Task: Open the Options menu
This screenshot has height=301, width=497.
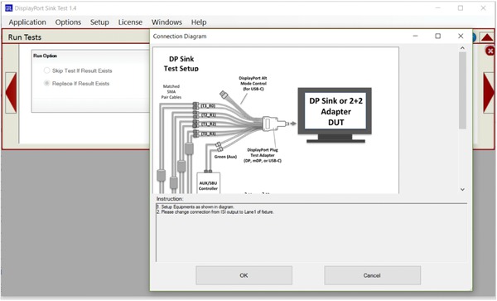Action: [68, 22]
